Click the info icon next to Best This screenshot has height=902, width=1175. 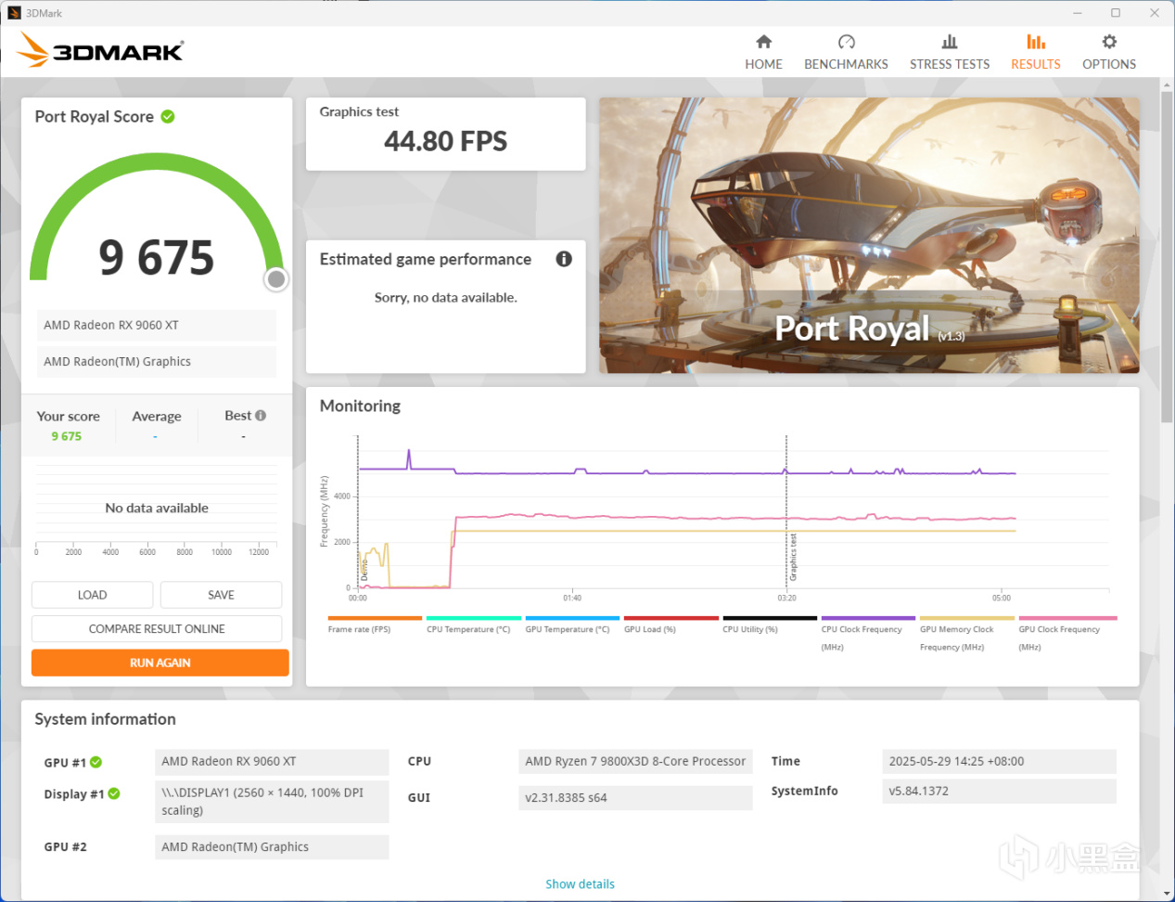[261, 416]
